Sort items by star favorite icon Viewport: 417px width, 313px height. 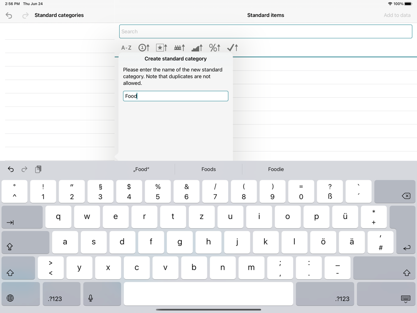[161, 48]
